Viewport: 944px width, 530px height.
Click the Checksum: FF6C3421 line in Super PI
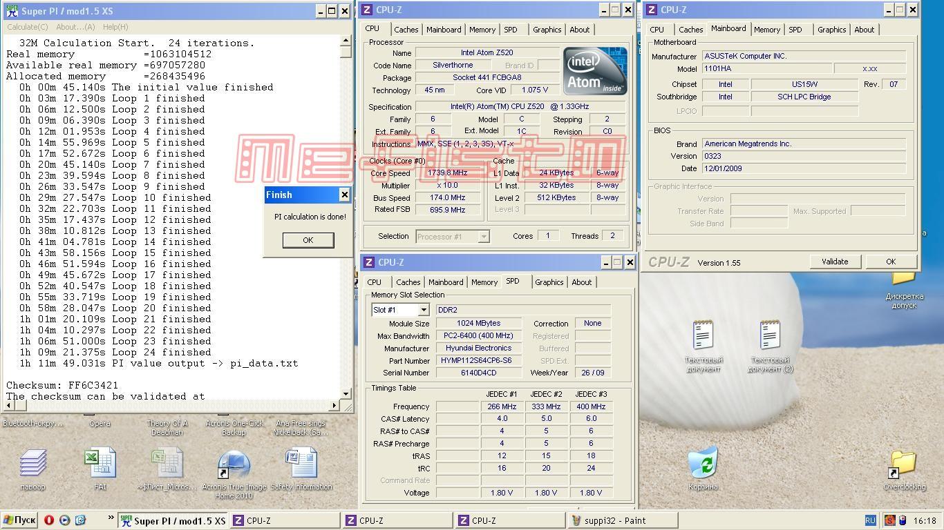pyautogui.click(x=62, y=385)
